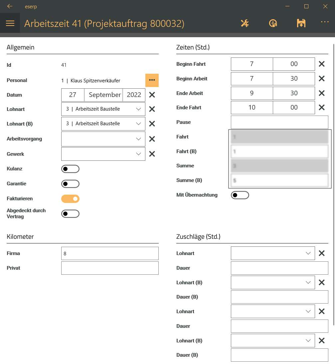Click the tools-with-plus icon in header
This screenshot has width=335, height=364.
click(245, 23)
